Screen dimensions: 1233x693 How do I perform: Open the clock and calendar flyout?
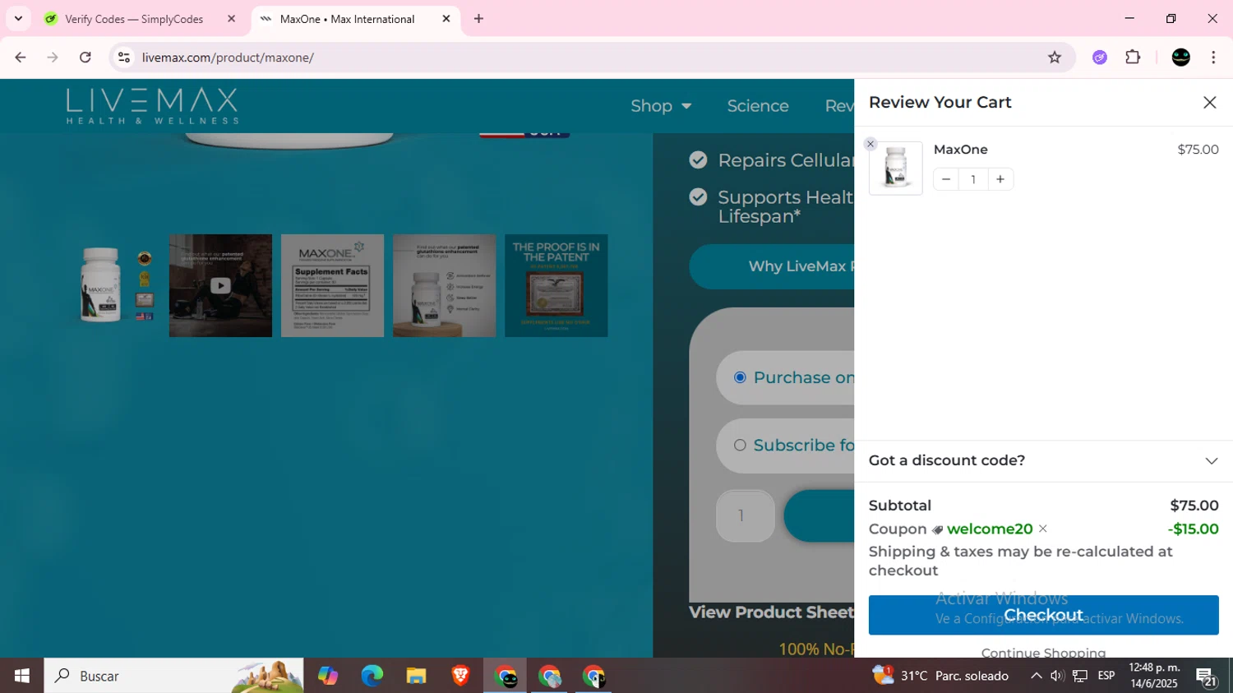click(x=1154, y=676)
